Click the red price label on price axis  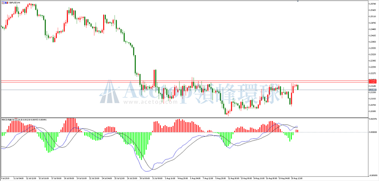(x=372, y=82)
